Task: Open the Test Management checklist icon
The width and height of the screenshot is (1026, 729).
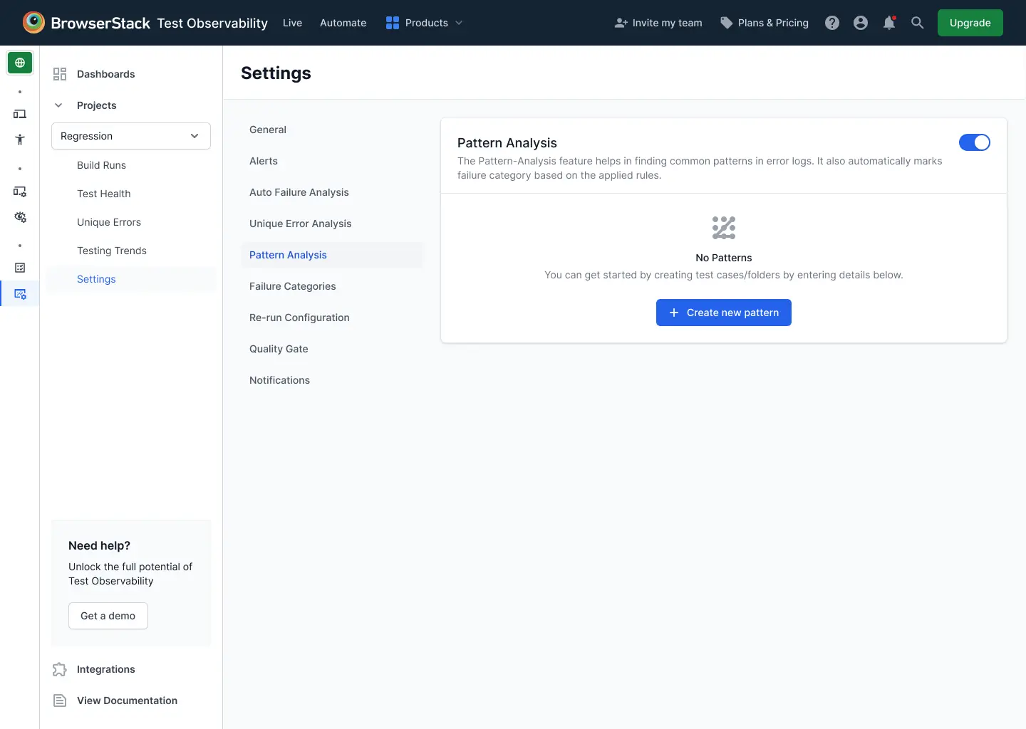Action: (x=20, y=268)
